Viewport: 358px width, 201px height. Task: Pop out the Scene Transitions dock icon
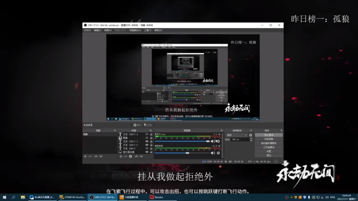pyautogui.click(x=251, y=130)
